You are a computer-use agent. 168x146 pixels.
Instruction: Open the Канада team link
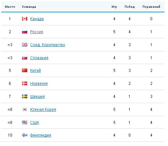click(x=37, y=19)
